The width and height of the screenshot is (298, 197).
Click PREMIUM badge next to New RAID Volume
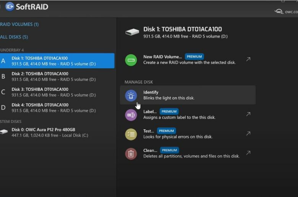(194, 57)
